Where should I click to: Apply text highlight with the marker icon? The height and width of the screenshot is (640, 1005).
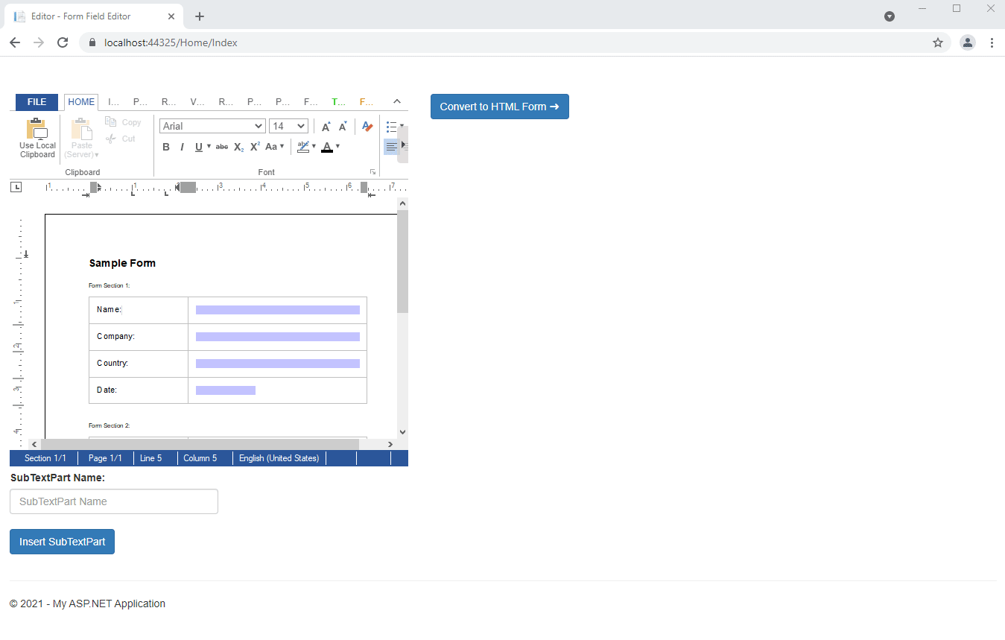(x=303, y=147)
